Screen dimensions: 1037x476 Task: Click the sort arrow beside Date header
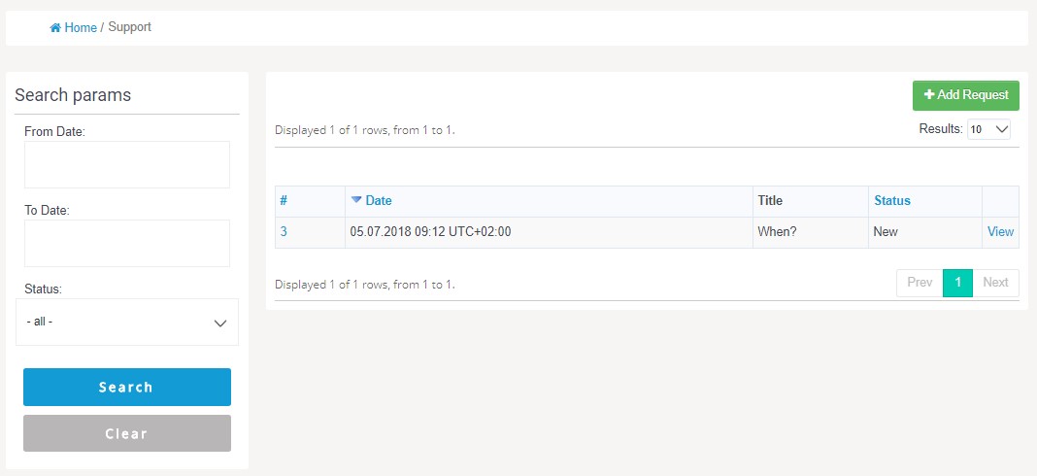point(356,200)
